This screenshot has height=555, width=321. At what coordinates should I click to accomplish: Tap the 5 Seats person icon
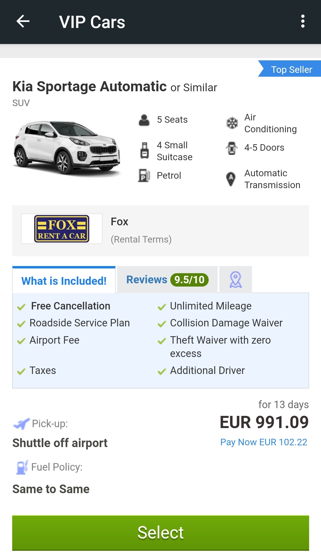tap(144, 120)
